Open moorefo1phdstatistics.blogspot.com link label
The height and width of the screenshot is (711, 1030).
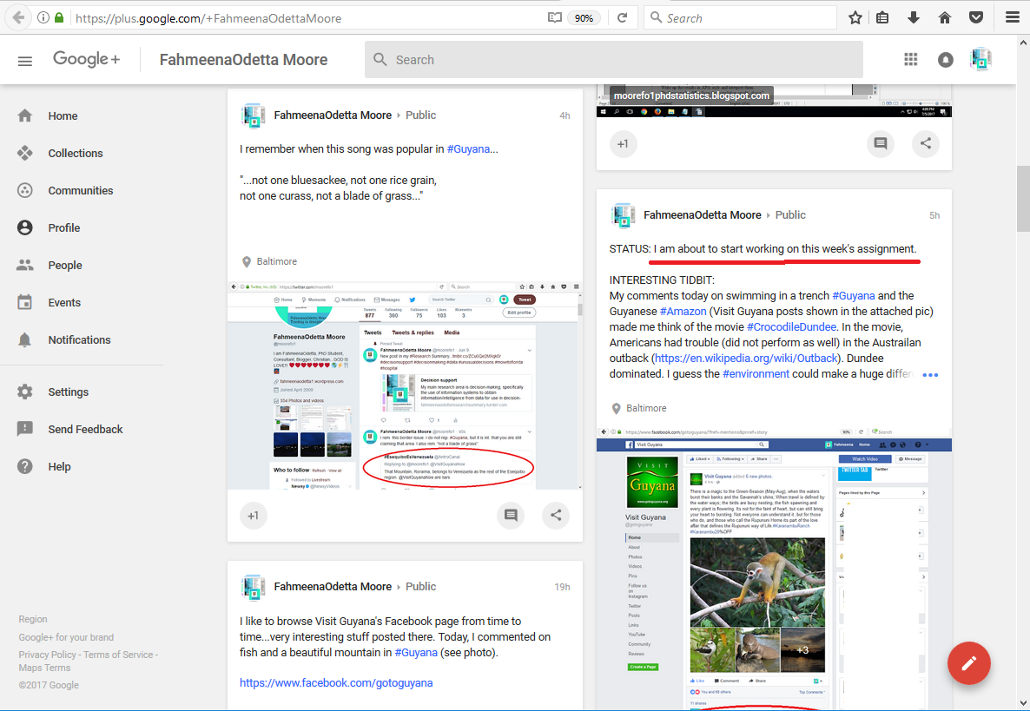tap(691, 95)
